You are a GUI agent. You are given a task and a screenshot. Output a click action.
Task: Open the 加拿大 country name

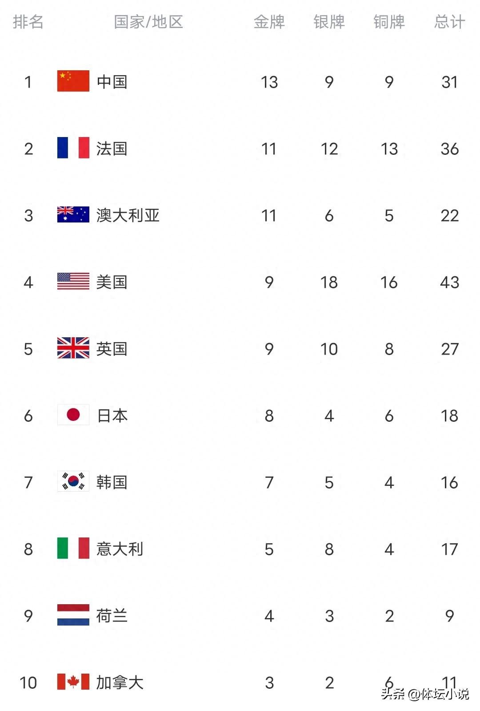pos(120,683)
